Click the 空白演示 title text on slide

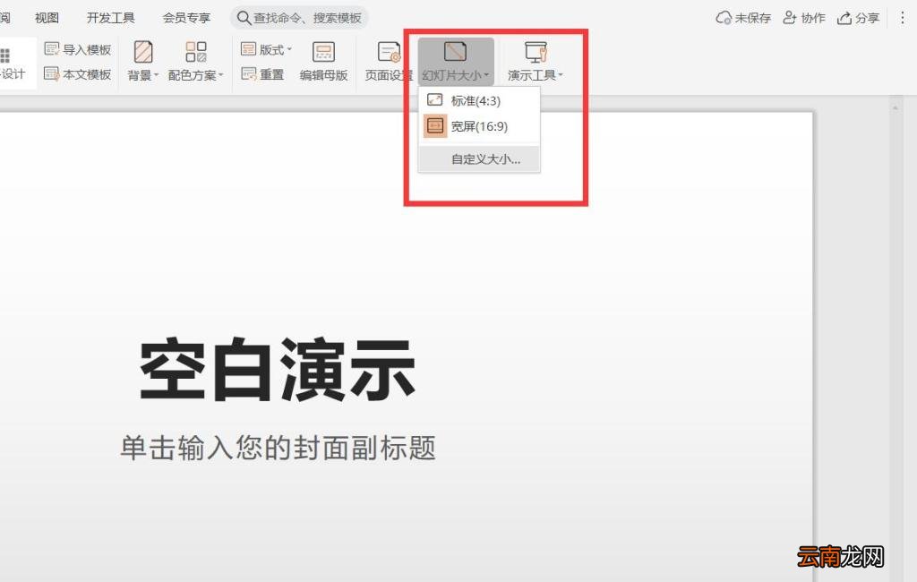point(278,370)
